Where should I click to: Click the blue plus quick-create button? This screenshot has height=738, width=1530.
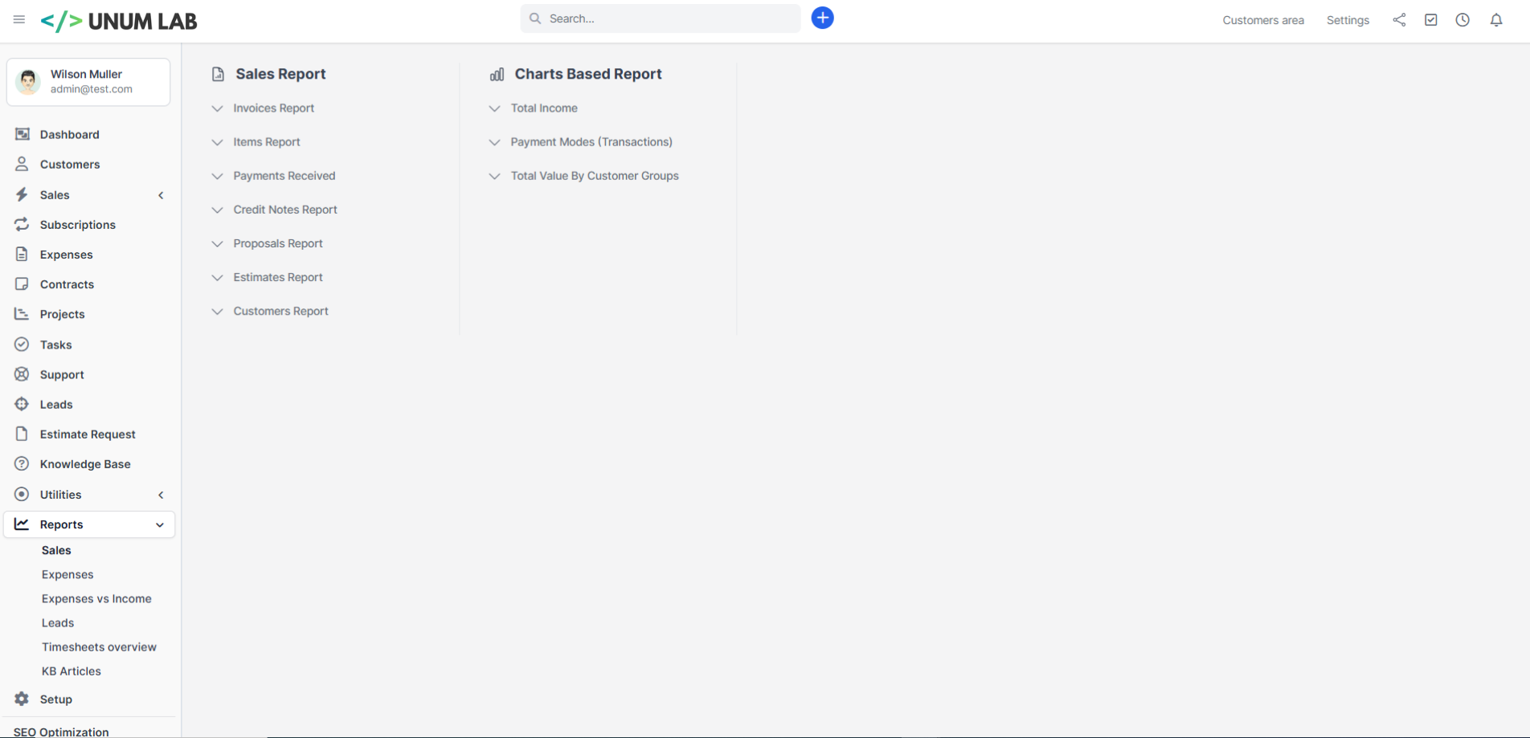[822, 18]
